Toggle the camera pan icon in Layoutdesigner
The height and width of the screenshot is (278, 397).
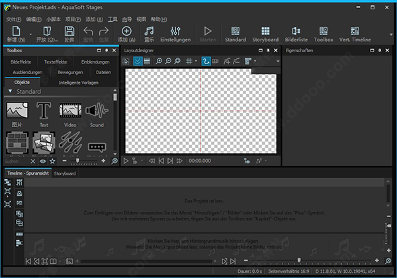click(x=215, y=61)
